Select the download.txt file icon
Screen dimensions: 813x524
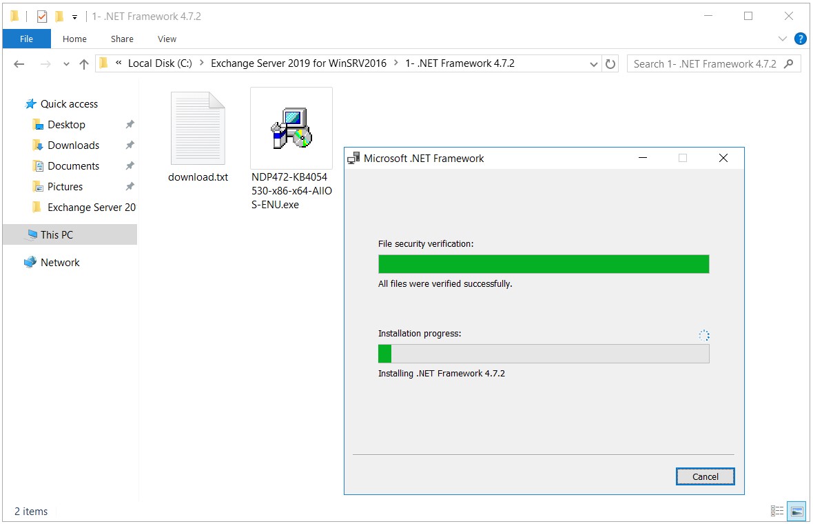(198, 128)
